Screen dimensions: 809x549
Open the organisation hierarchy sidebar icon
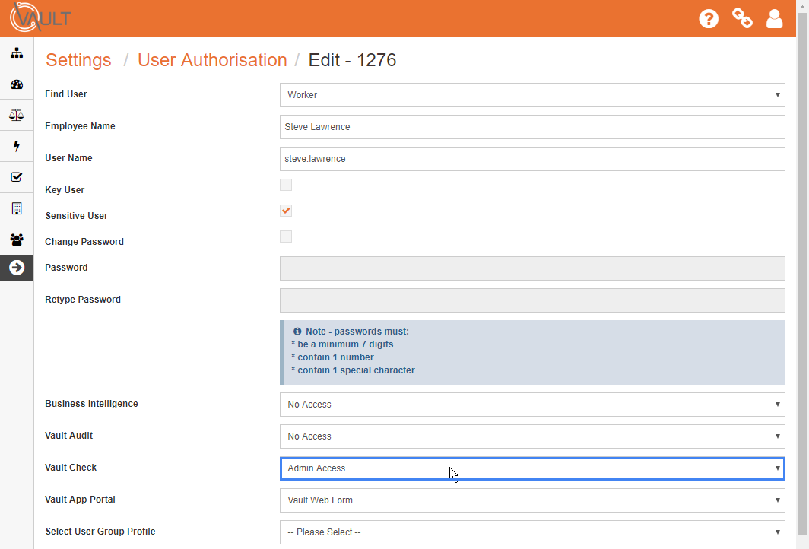pyautogui.click(x=16, y=52)
